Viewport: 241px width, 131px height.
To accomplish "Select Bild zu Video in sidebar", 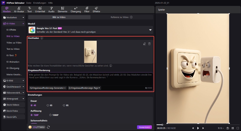I will (13, 36).
